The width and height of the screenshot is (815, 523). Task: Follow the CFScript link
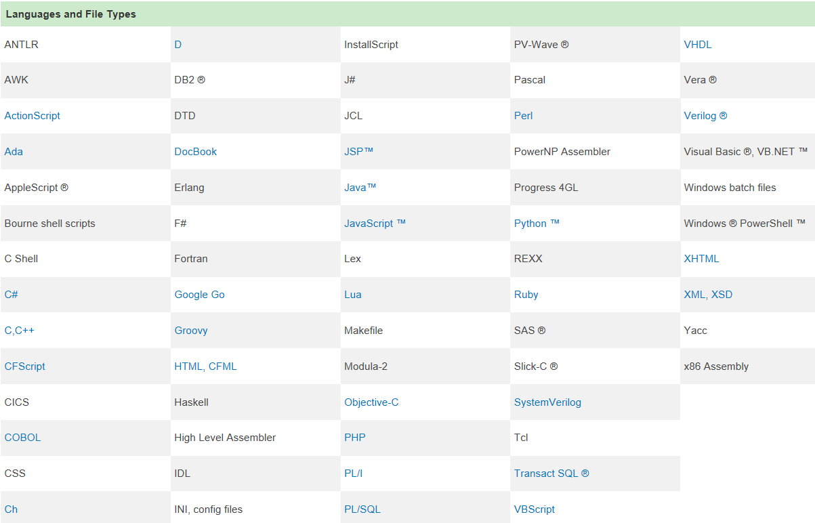tap(25, 367)
